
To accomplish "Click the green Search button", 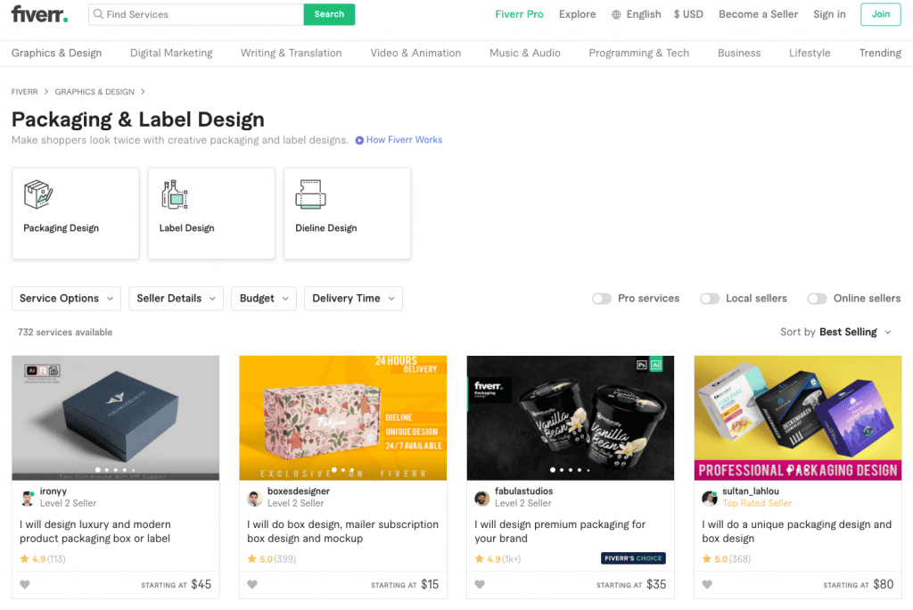I will click(x=329, y=14).
